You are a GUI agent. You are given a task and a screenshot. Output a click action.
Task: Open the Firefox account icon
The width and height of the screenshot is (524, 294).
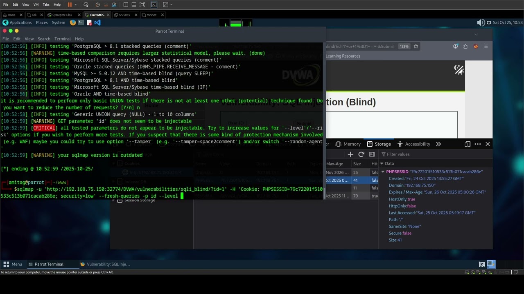456,47
